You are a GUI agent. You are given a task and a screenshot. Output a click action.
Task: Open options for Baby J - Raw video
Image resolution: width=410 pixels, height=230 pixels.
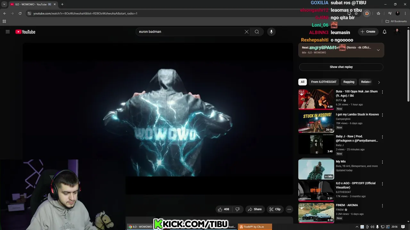(x=382, y=137)
